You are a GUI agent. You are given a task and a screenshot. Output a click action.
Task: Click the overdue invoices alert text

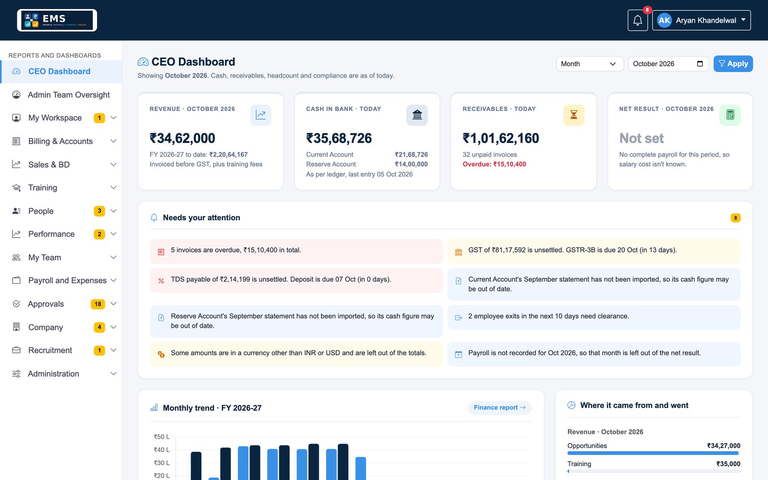236,250
